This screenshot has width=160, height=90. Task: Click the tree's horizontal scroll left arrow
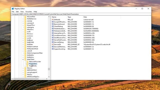coord(12,79)
